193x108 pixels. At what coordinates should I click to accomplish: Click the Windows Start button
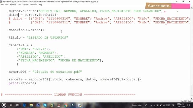pos(4,105)
